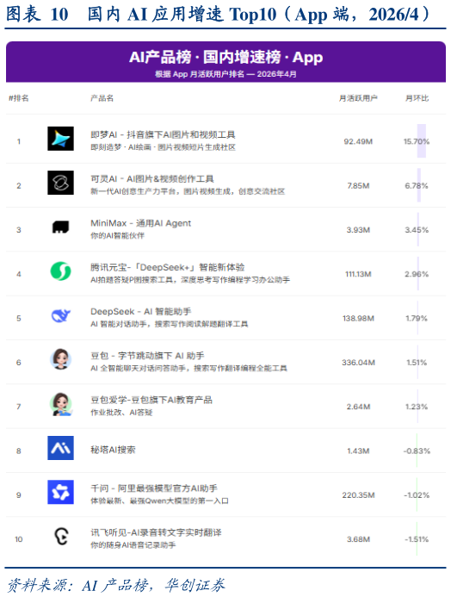
Task: Click the DeepSeek whale icon
Action: click(60, 315)
